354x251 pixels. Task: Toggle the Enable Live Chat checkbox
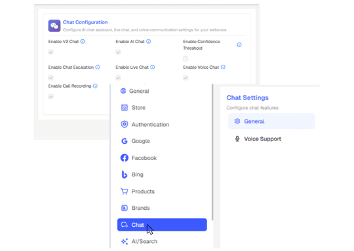(118, 78)
